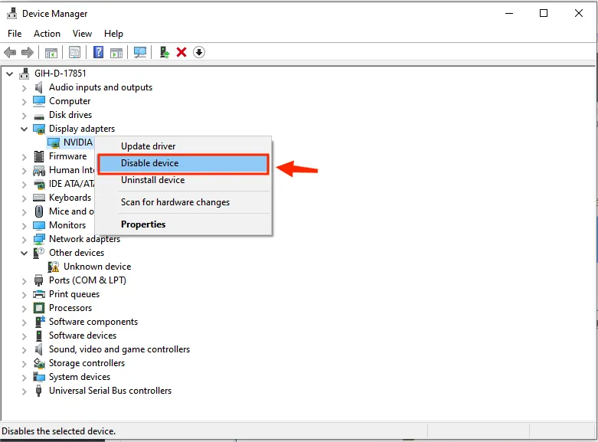Click the drive icon next to Disk drives

tap(39, 116)
